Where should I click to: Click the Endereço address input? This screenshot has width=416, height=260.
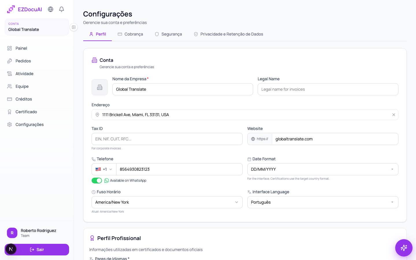(x=245, y=115)
